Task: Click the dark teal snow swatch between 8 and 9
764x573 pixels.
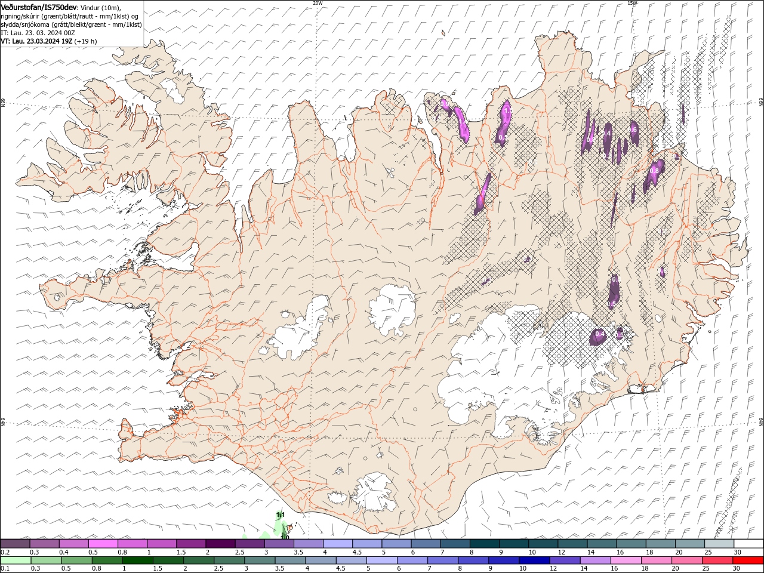Action: tap(485, 543)
